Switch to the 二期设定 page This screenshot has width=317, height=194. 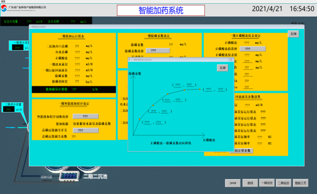[x=283, y=183]
